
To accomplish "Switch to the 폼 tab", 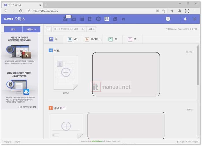I will [132, 39].
